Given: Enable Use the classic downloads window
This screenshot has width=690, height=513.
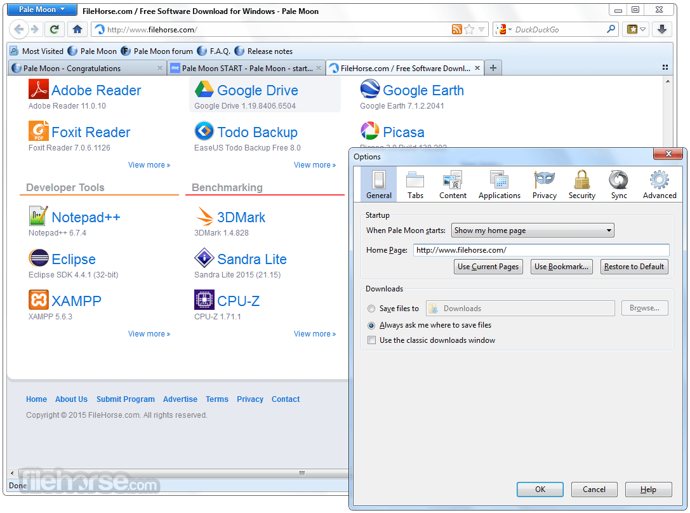Looking at the screenshot, I should (372, 340).
